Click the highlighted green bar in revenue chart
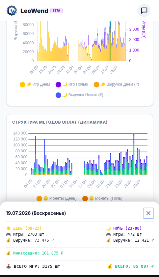Viewport: 159px width, 277px height. click(x=110, y=41)
